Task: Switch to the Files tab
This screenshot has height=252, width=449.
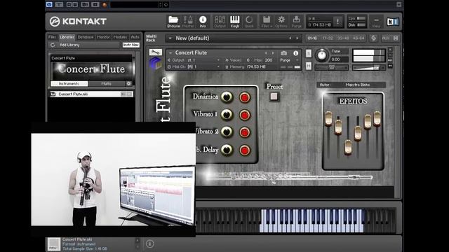Action: [x=52, y=37]
